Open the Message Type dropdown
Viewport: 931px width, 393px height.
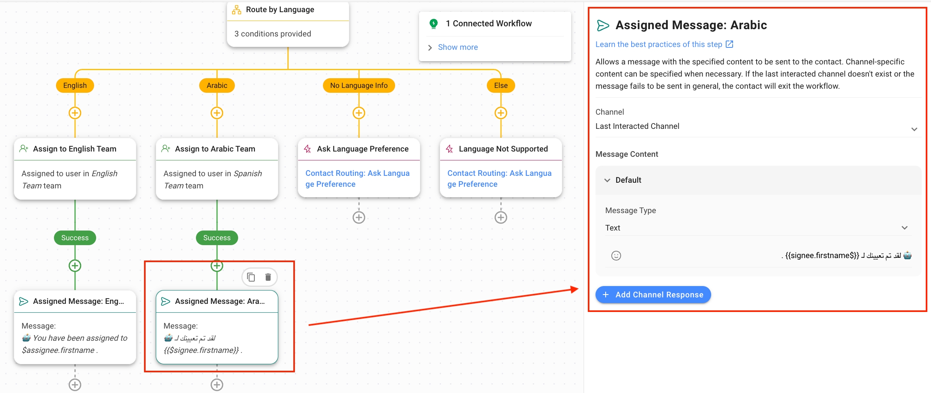pos(756,228)
